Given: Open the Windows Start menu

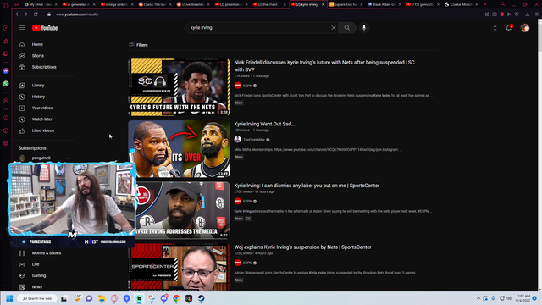Looking at the screenshot, I should pos(9,298).
